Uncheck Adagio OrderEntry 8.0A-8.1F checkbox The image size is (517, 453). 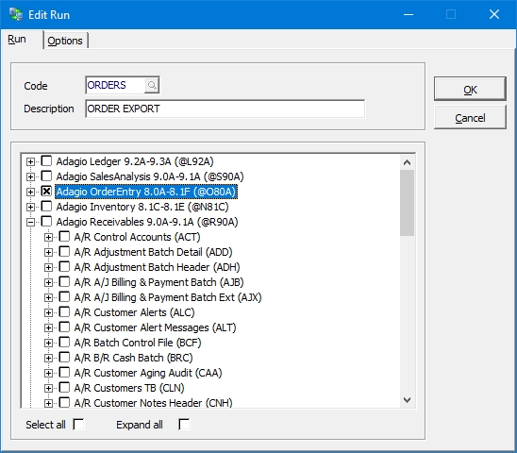(46, 191)
